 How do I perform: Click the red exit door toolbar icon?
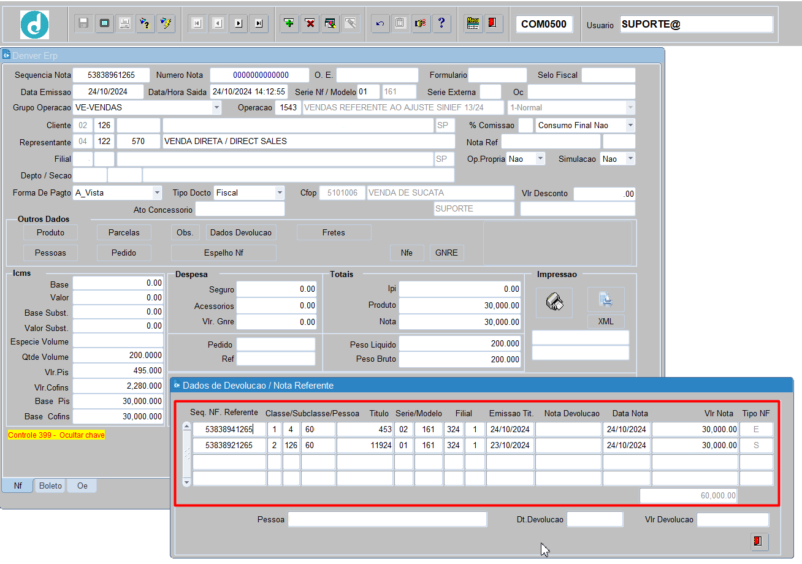493,24
